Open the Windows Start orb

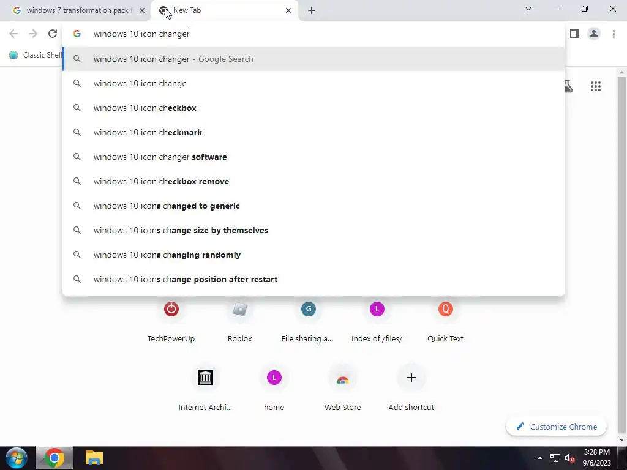tap(16, 458)
